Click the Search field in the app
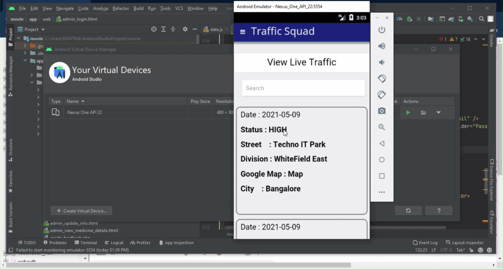 (x=303, y=88)
